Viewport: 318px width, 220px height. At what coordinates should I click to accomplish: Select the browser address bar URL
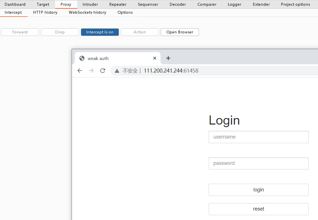tap(171, 71)
